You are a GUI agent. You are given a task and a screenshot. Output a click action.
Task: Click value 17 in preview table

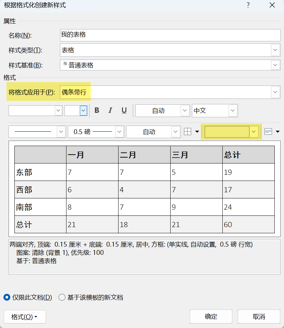pos(228,190)
